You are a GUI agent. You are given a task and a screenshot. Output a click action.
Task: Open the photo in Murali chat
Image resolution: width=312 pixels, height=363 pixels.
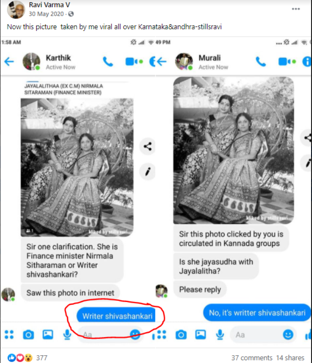coord(233,151)
